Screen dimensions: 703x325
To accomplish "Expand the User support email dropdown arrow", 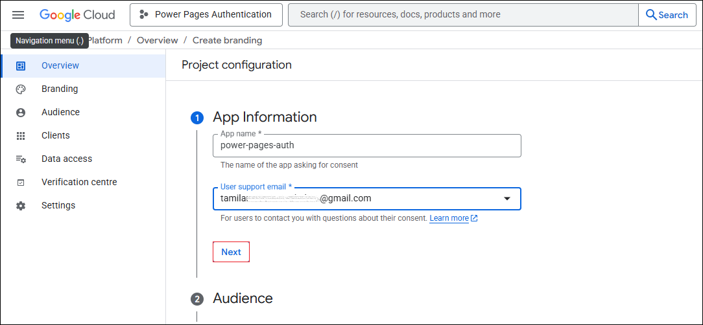I will pyautogui.click(x=507, y=198).
